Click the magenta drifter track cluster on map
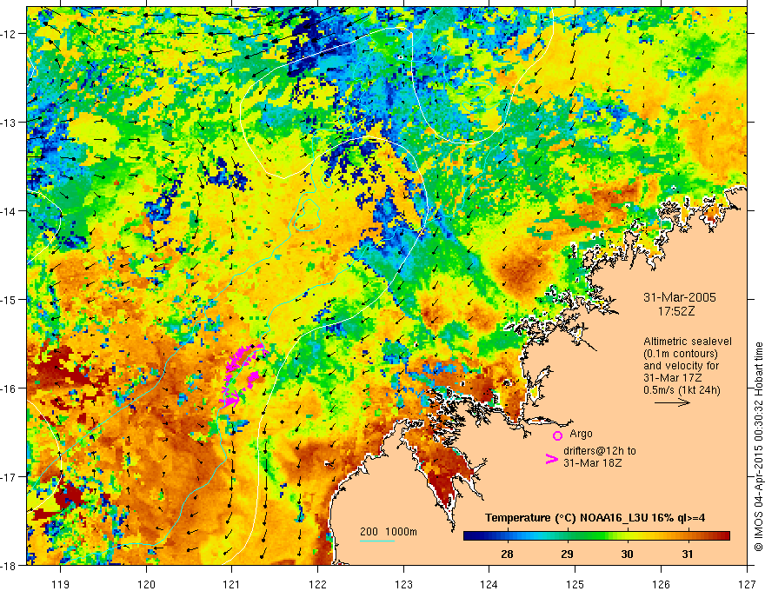Image resolution: width=765 pixels, height=591 pixels. point(243,375)
